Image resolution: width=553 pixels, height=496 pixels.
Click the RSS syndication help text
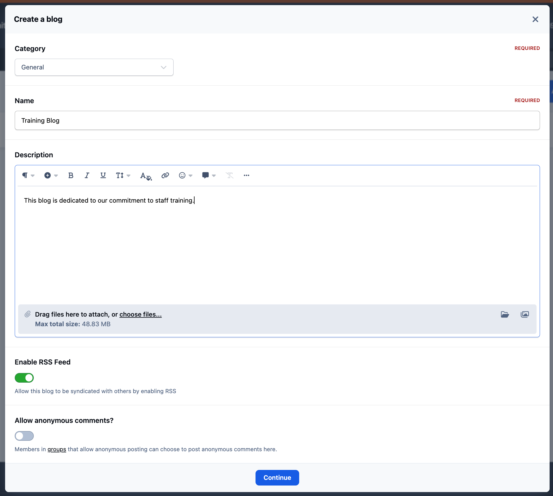95,391
